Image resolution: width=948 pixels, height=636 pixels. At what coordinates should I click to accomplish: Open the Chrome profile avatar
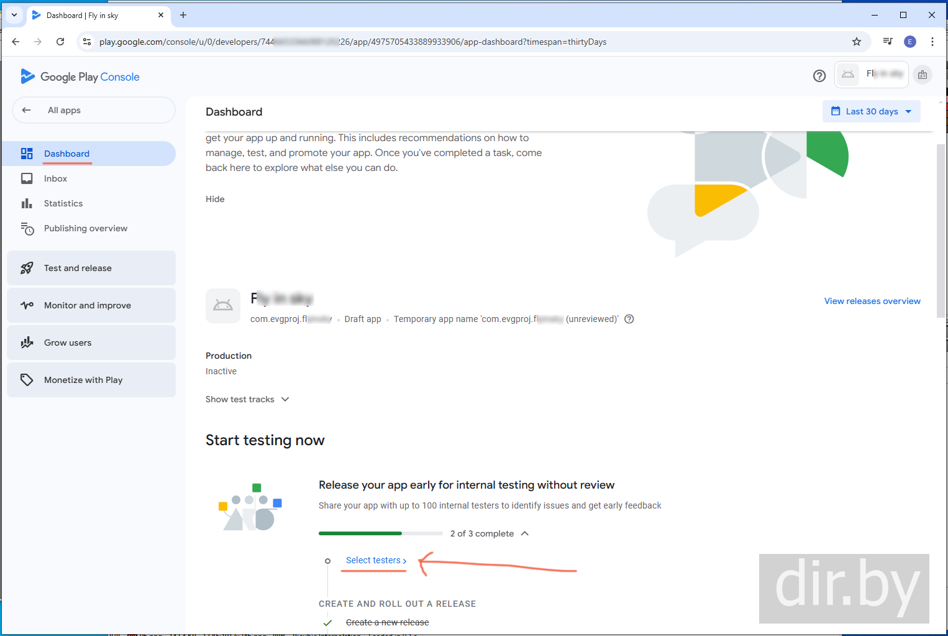(910, 42)
